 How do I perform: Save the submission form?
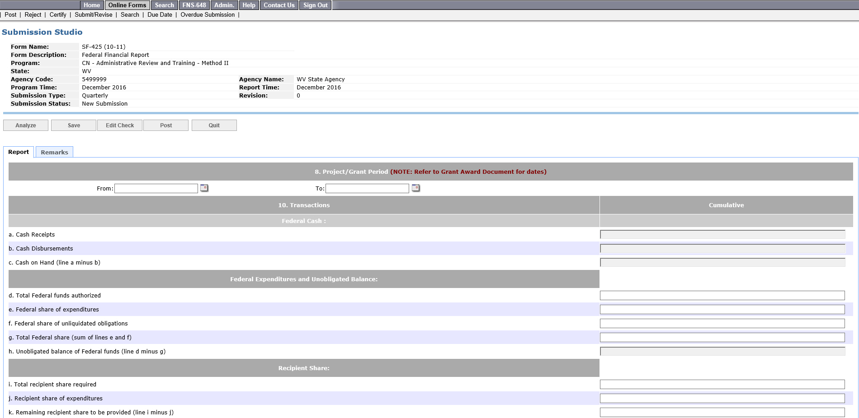pyautogui.click(x=74, y=125)
